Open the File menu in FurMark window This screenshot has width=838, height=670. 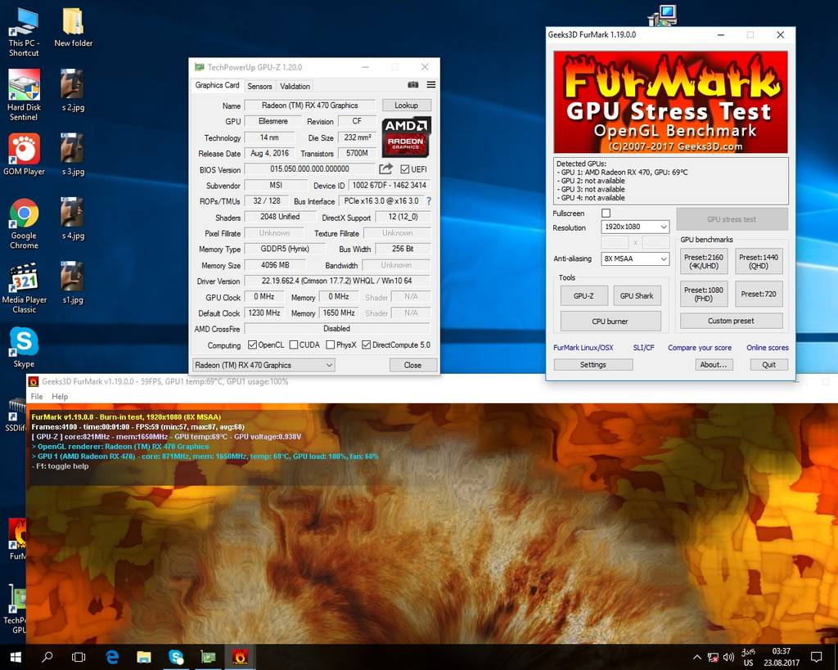[36, 396]
